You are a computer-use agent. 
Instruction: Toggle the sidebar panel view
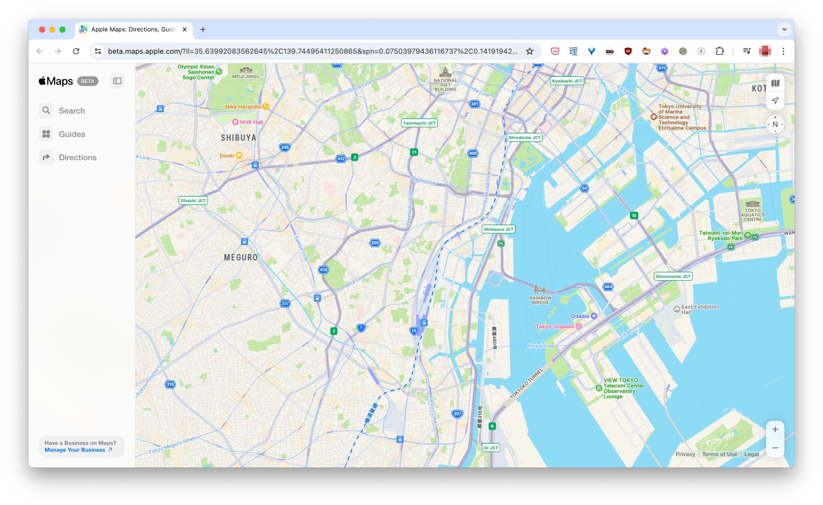tap(118, 80)
